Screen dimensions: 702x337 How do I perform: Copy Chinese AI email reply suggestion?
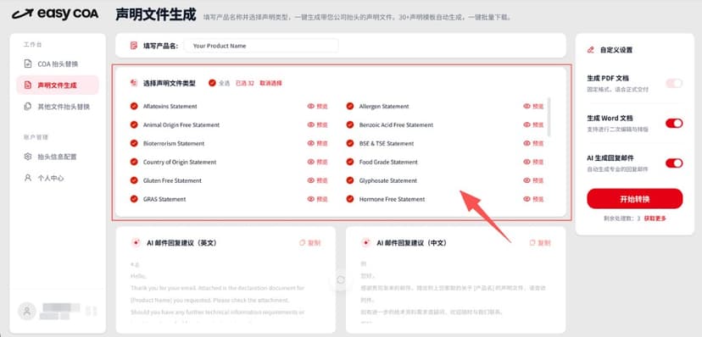[x=540, y=243]
